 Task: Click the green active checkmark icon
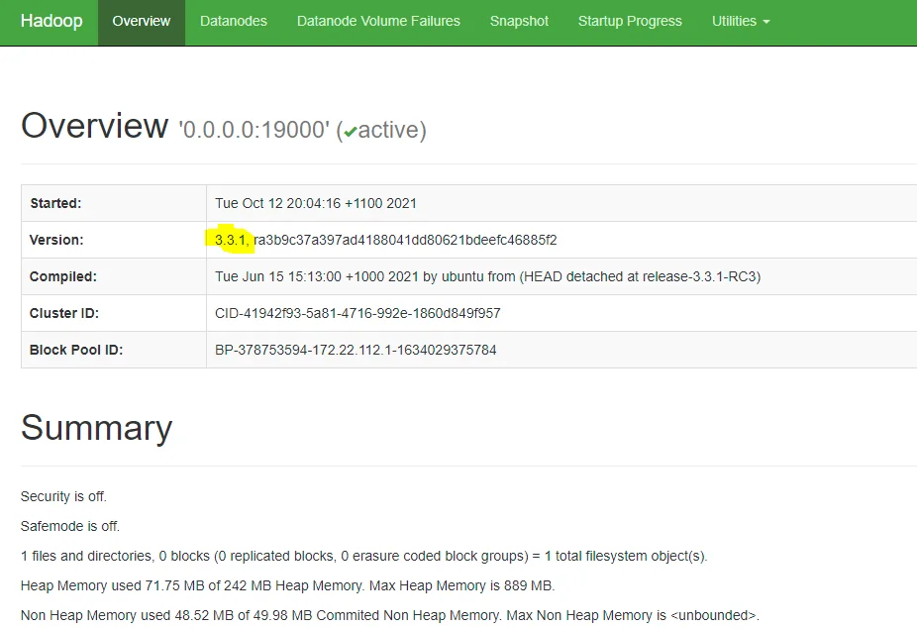click(x=351, y=132)
